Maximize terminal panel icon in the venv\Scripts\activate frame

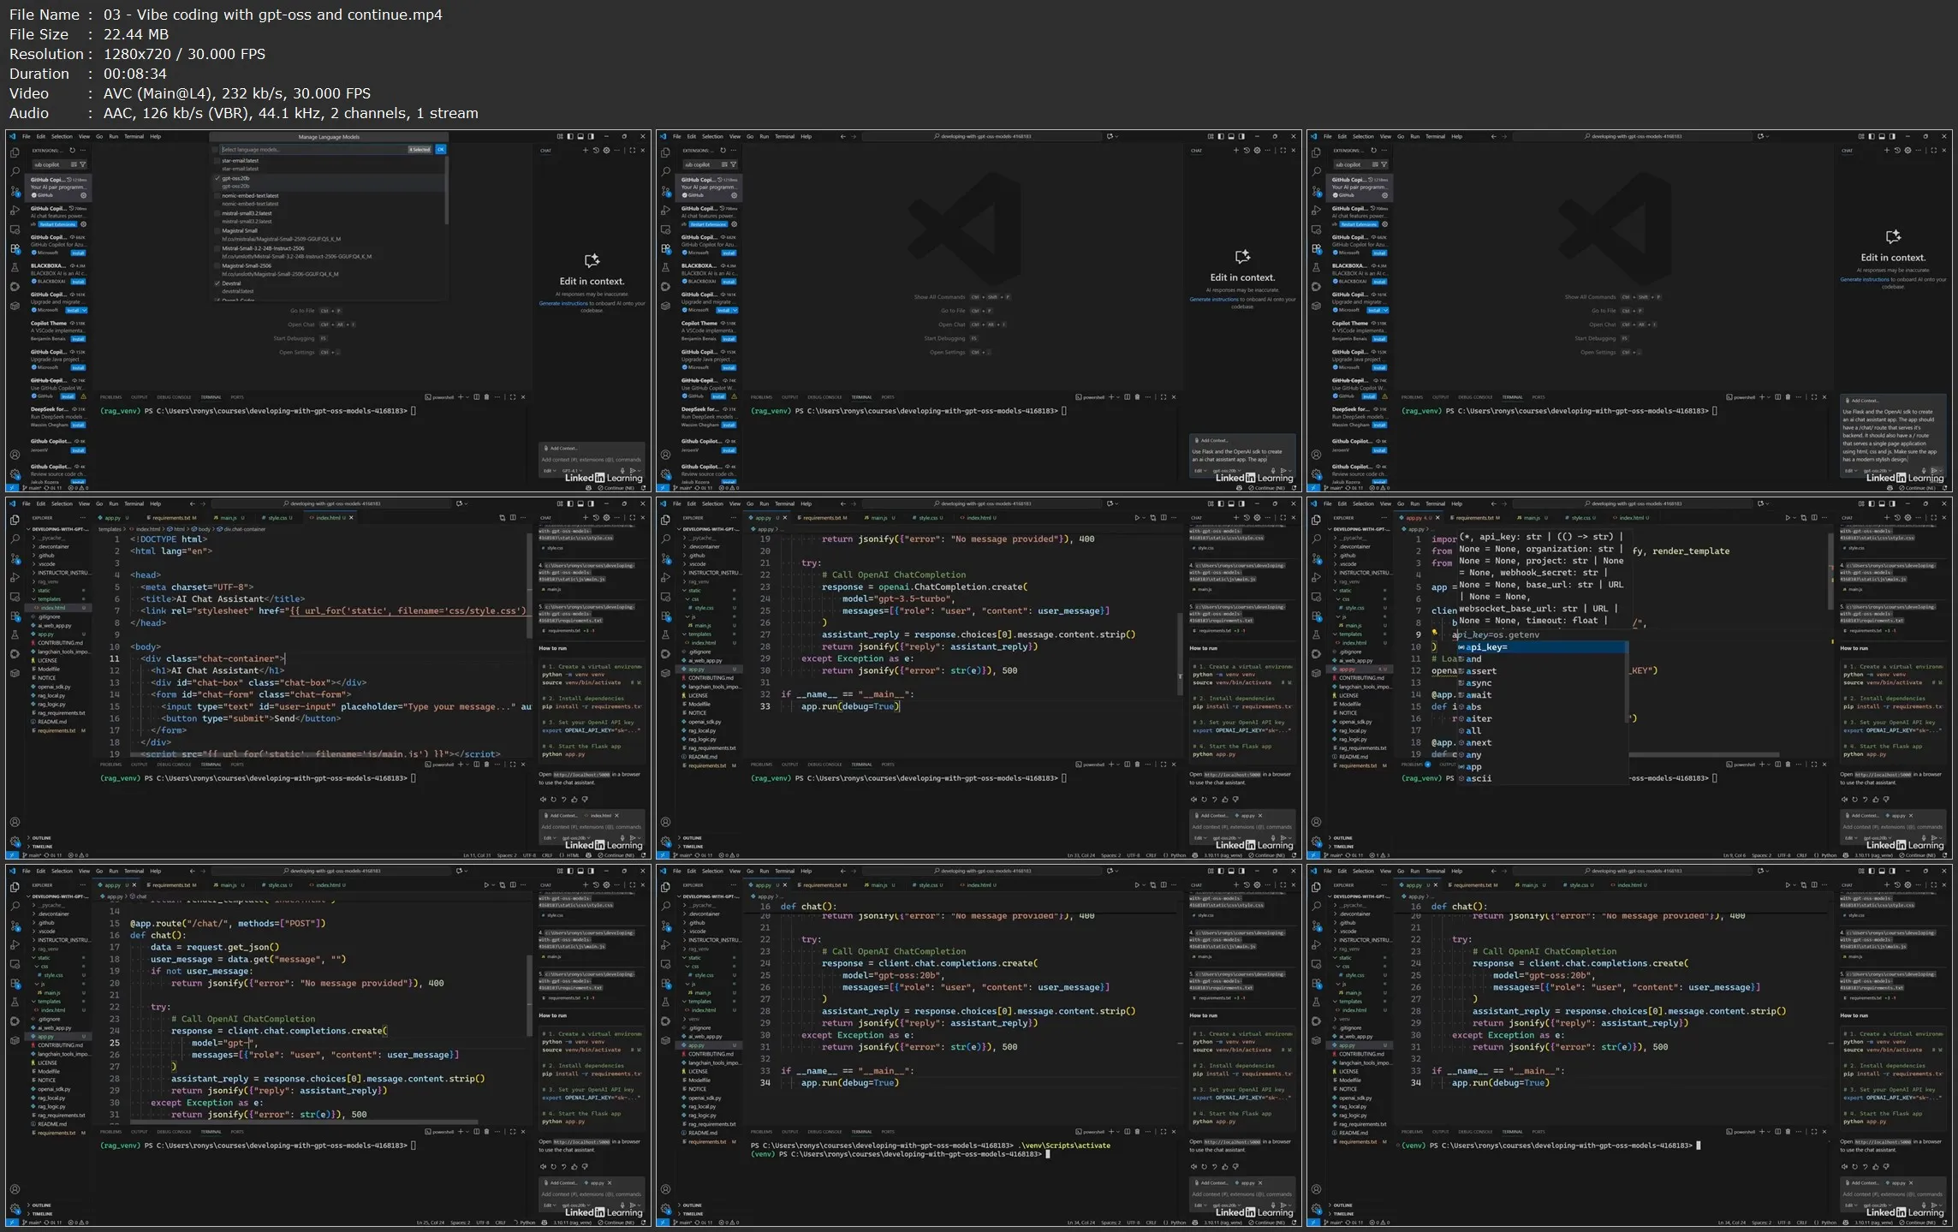[x=1163, y=1132]
